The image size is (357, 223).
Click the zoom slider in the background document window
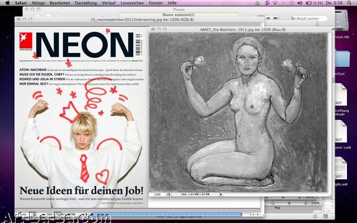point(289,203)
